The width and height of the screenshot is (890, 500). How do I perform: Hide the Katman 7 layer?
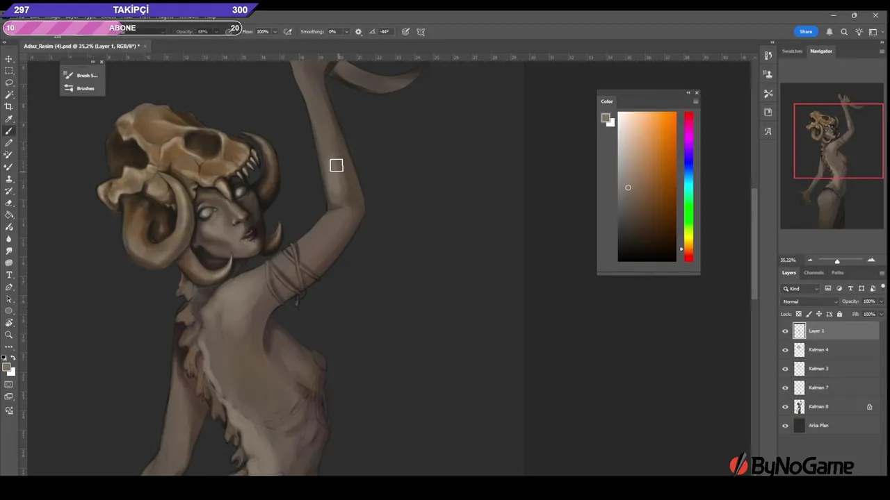[x=786, y=387]
